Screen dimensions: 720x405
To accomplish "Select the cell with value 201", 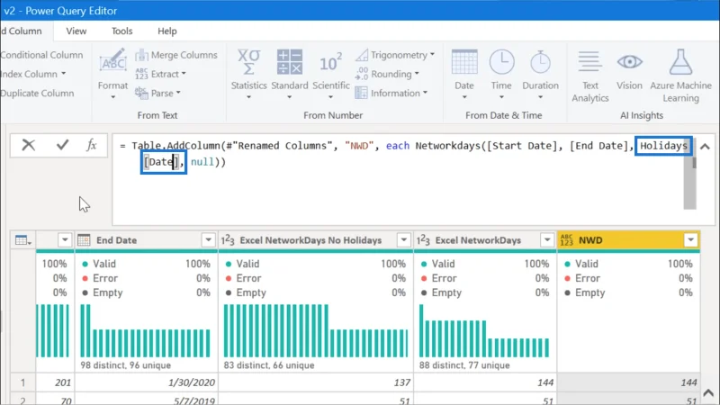I will [x=55, y=382].
